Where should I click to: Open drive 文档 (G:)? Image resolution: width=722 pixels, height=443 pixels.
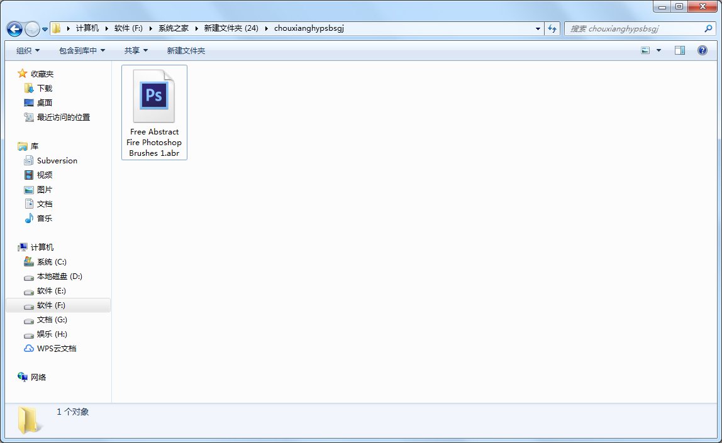pos(52,320)
